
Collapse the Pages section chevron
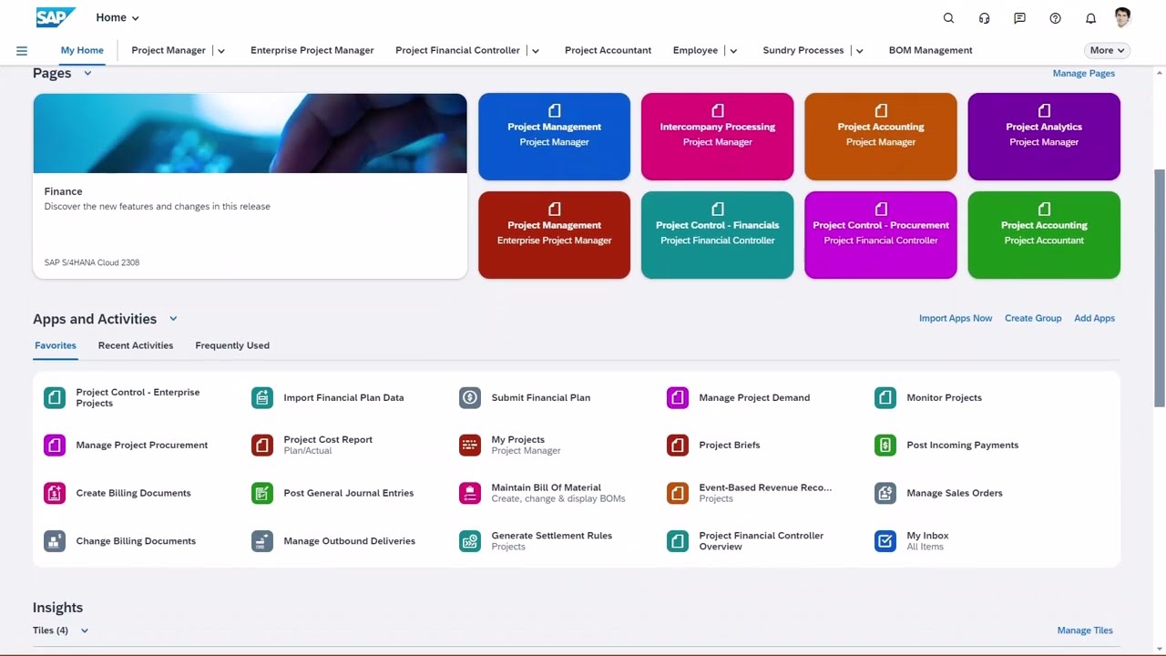[87, 73]
